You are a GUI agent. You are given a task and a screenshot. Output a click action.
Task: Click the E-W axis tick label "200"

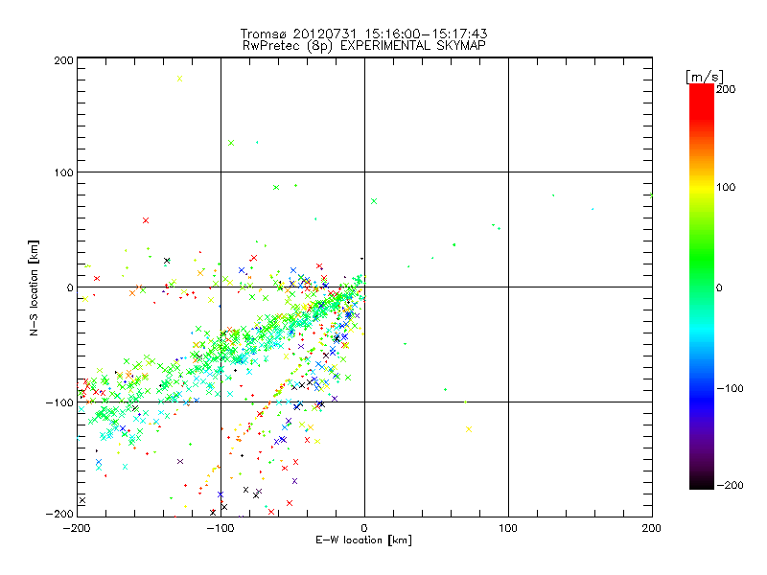[652, 528]
